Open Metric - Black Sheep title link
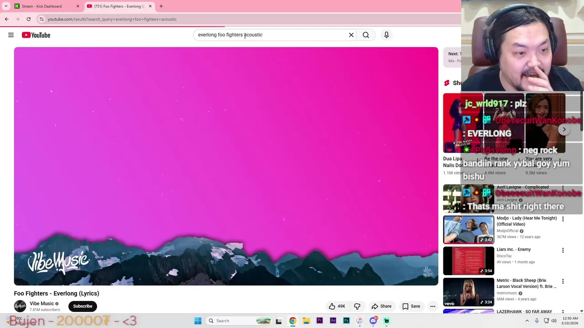Viewport: 584px width, 328px height. [527, 283]
